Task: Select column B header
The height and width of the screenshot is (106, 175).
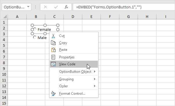Action: point(36,16)
